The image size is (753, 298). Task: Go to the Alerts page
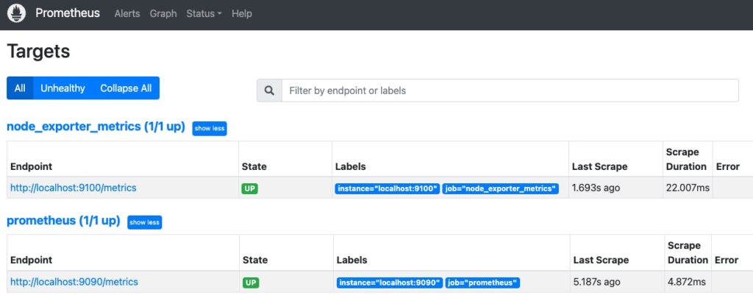coord(127,13)
